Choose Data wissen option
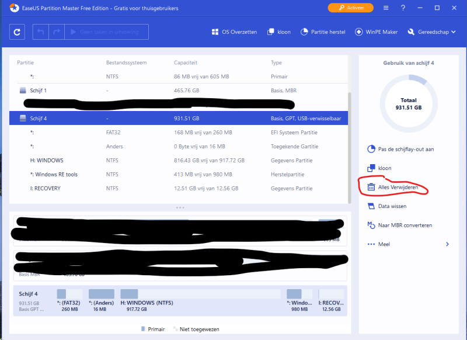Viewport: 467px width, 340px height. (x=387, y=206)
